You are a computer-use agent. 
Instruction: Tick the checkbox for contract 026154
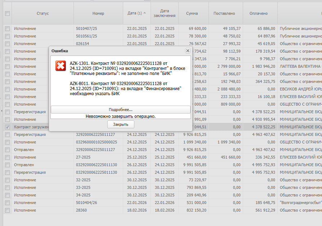tap(8, 44)
